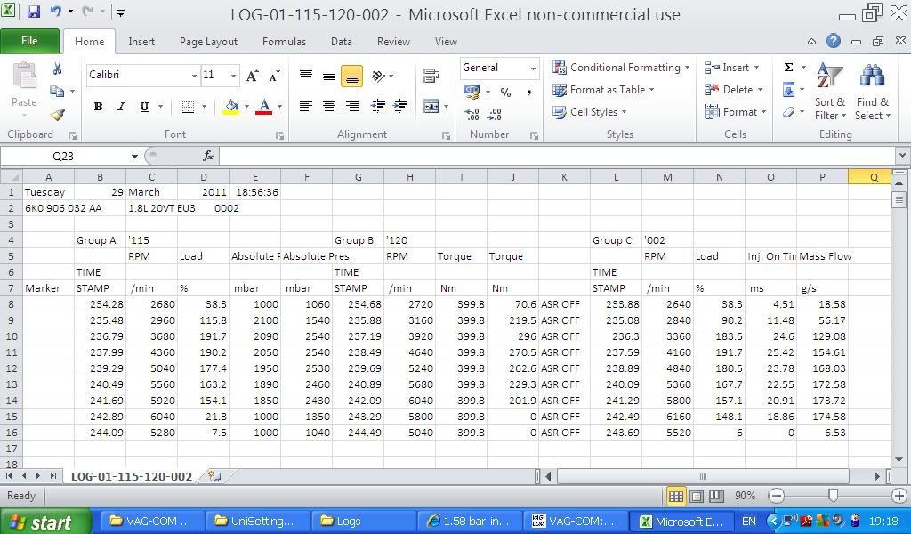The height and width of the screenshot is (534, 911).
Task: Align cell text to the right
Action: [x=352, y=106]
